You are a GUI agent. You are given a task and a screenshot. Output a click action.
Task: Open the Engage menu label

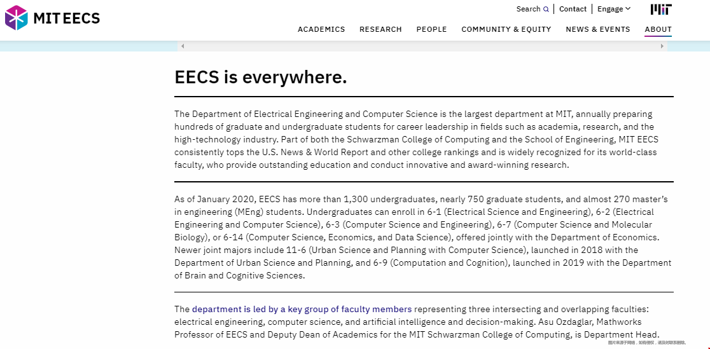[x=610, y=9]
